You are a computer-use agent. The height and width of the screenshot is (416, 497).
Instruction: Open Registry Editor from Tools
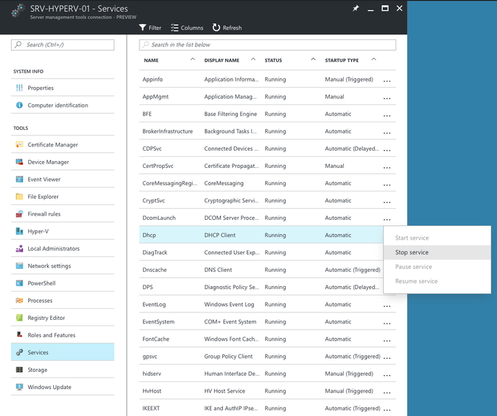point(62,318)
